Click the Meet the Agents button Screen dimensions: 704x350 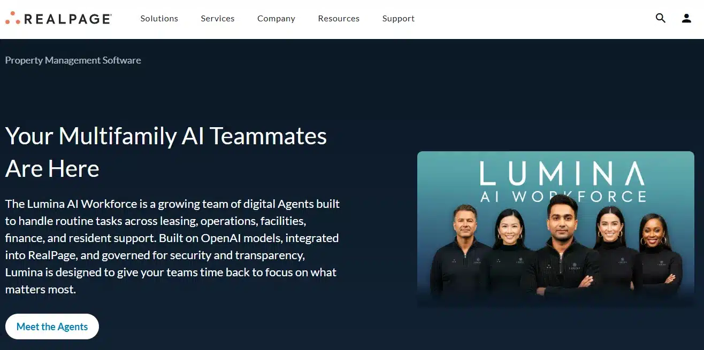point(52,326)
